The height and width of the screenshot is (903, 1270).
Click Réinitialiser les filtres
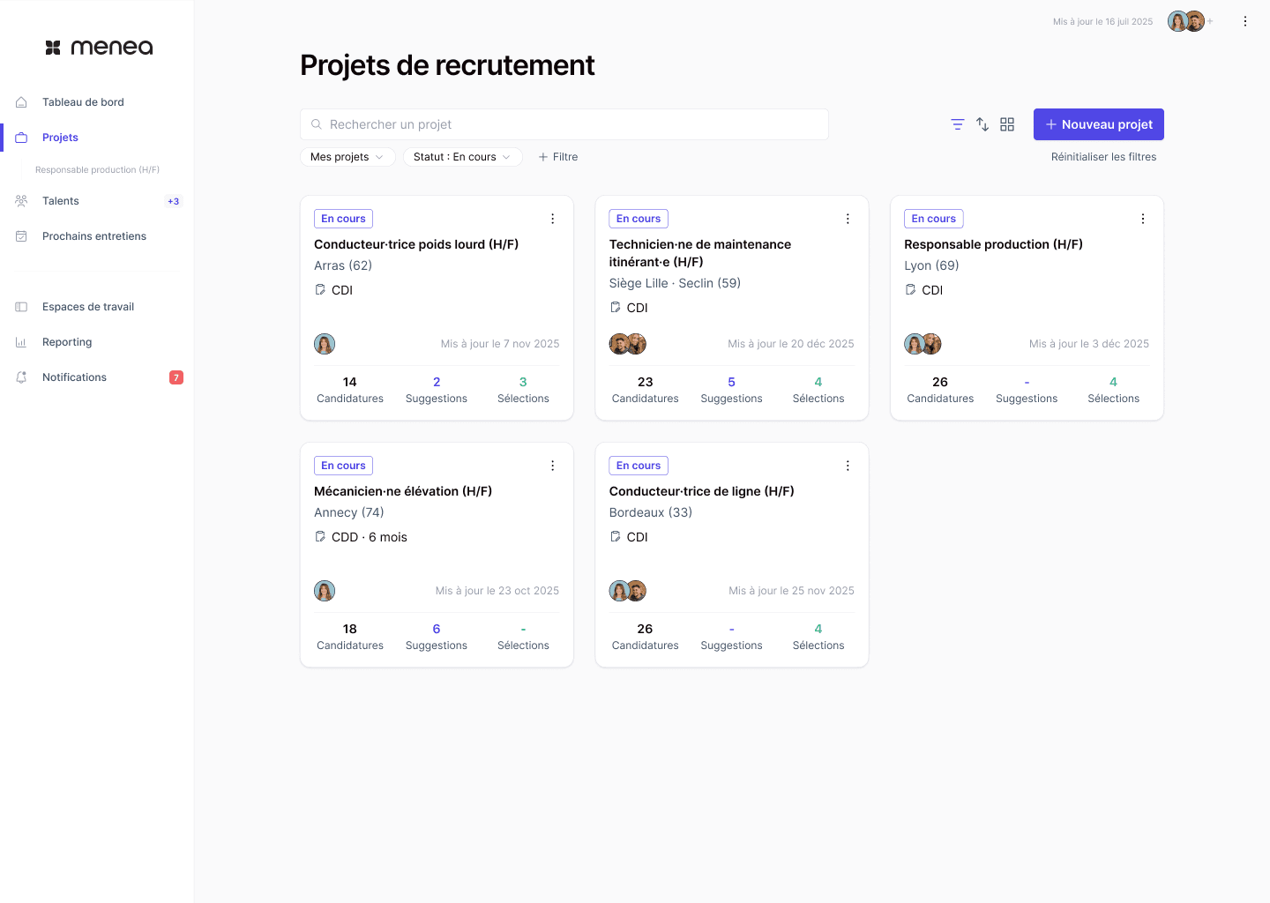pos(1103,156)
